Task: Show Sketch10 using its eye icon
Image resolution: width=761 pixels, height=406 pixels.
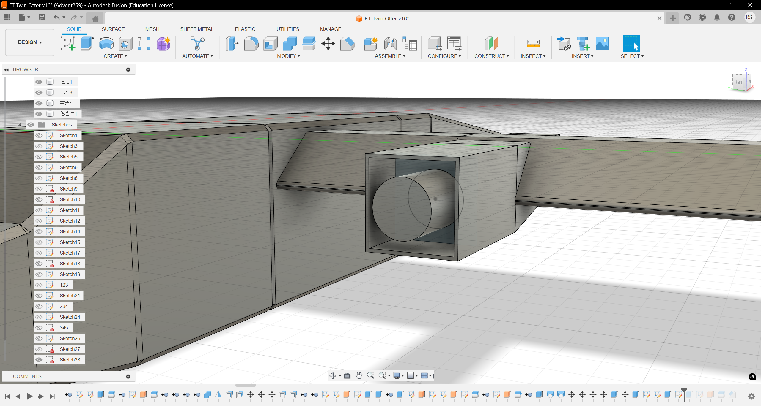Action: coord(39,199)
